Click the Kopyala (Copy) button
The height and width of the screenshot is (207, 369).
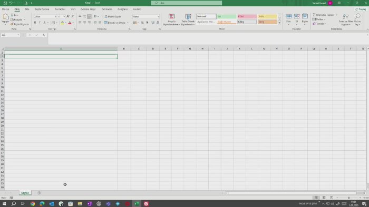pyautogui.click(x=16, y=19)
